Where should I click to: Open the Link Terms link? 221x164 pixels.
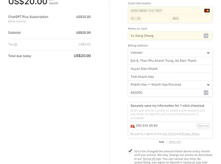(169, 134)
